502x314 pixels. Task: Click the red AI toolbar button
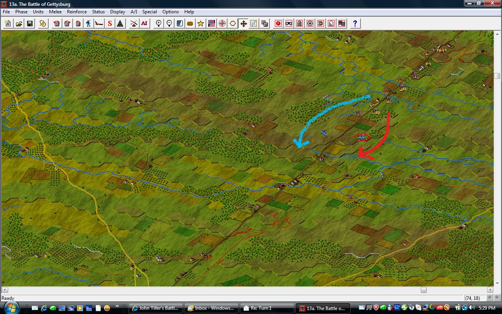click(144, 24)
